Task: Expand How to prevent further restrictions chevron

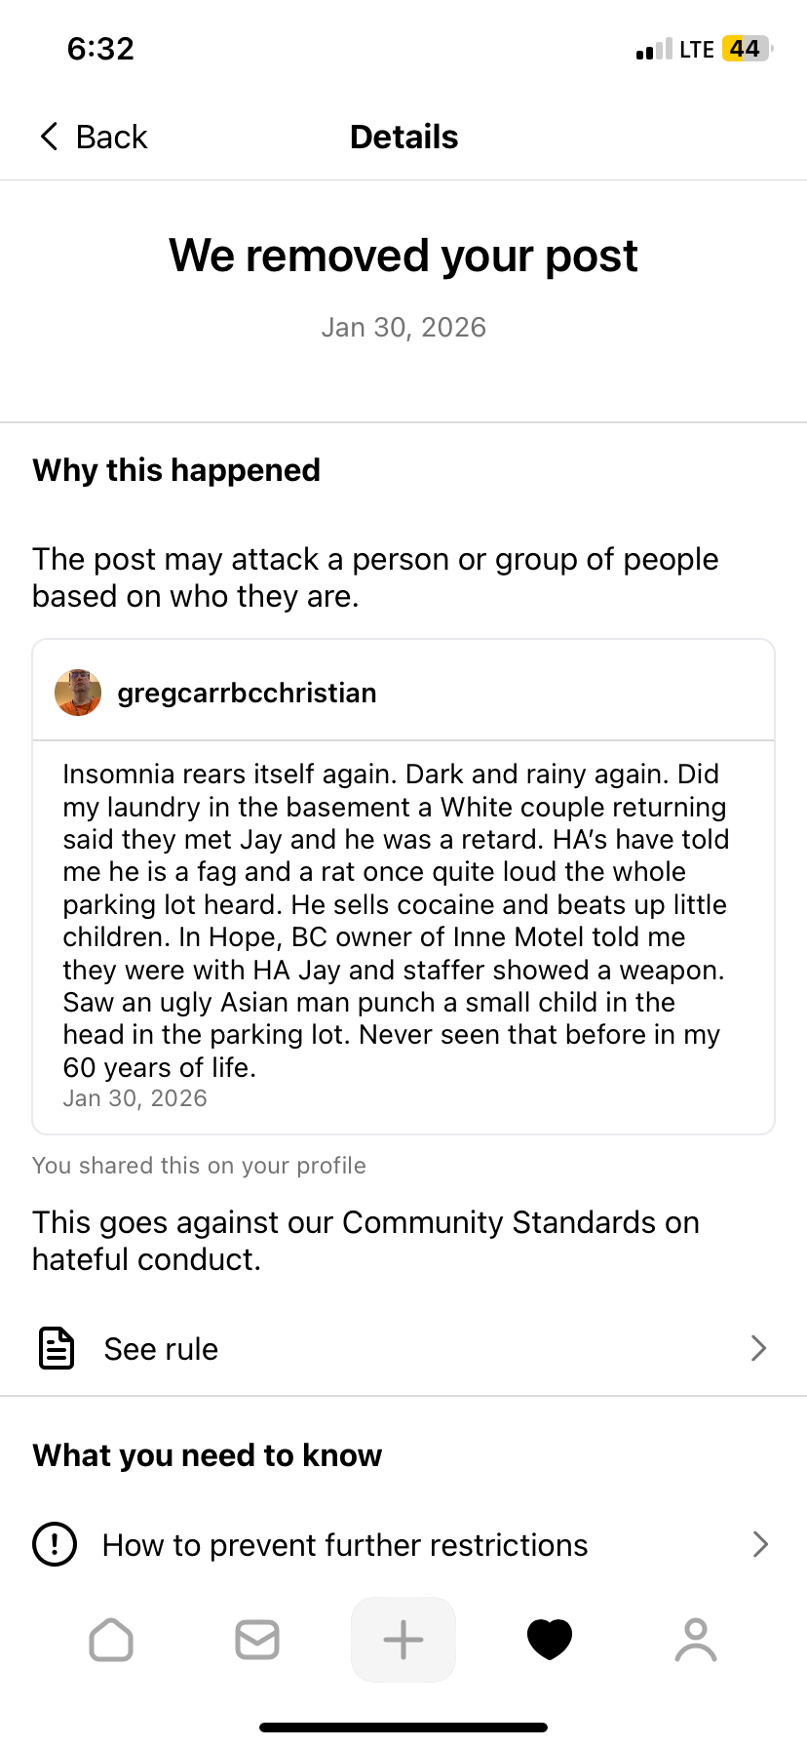Action: tap(760, 1544)
